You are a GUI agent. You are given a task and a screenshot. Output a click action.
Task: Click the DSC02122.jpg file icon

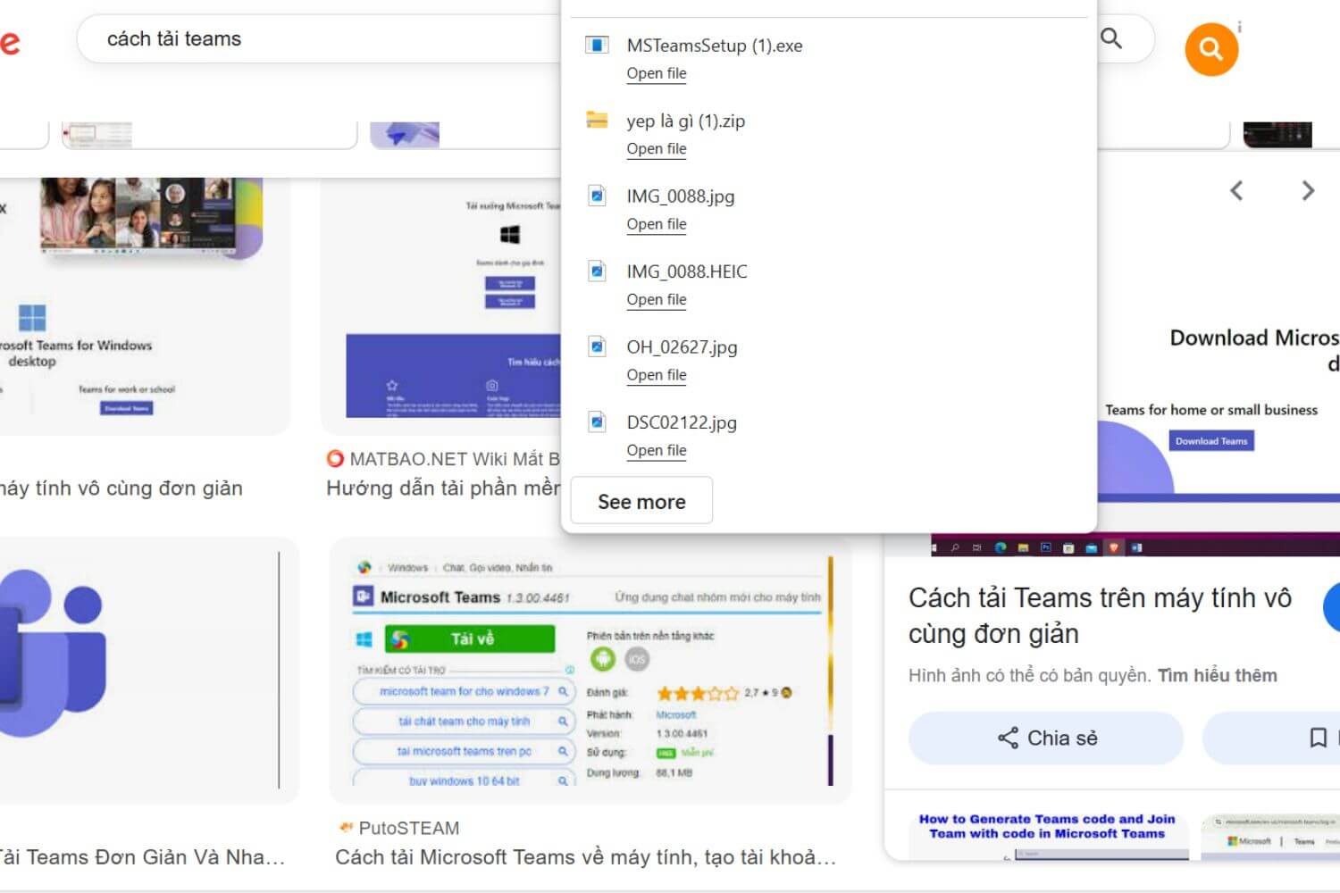(x=597, y=421)
